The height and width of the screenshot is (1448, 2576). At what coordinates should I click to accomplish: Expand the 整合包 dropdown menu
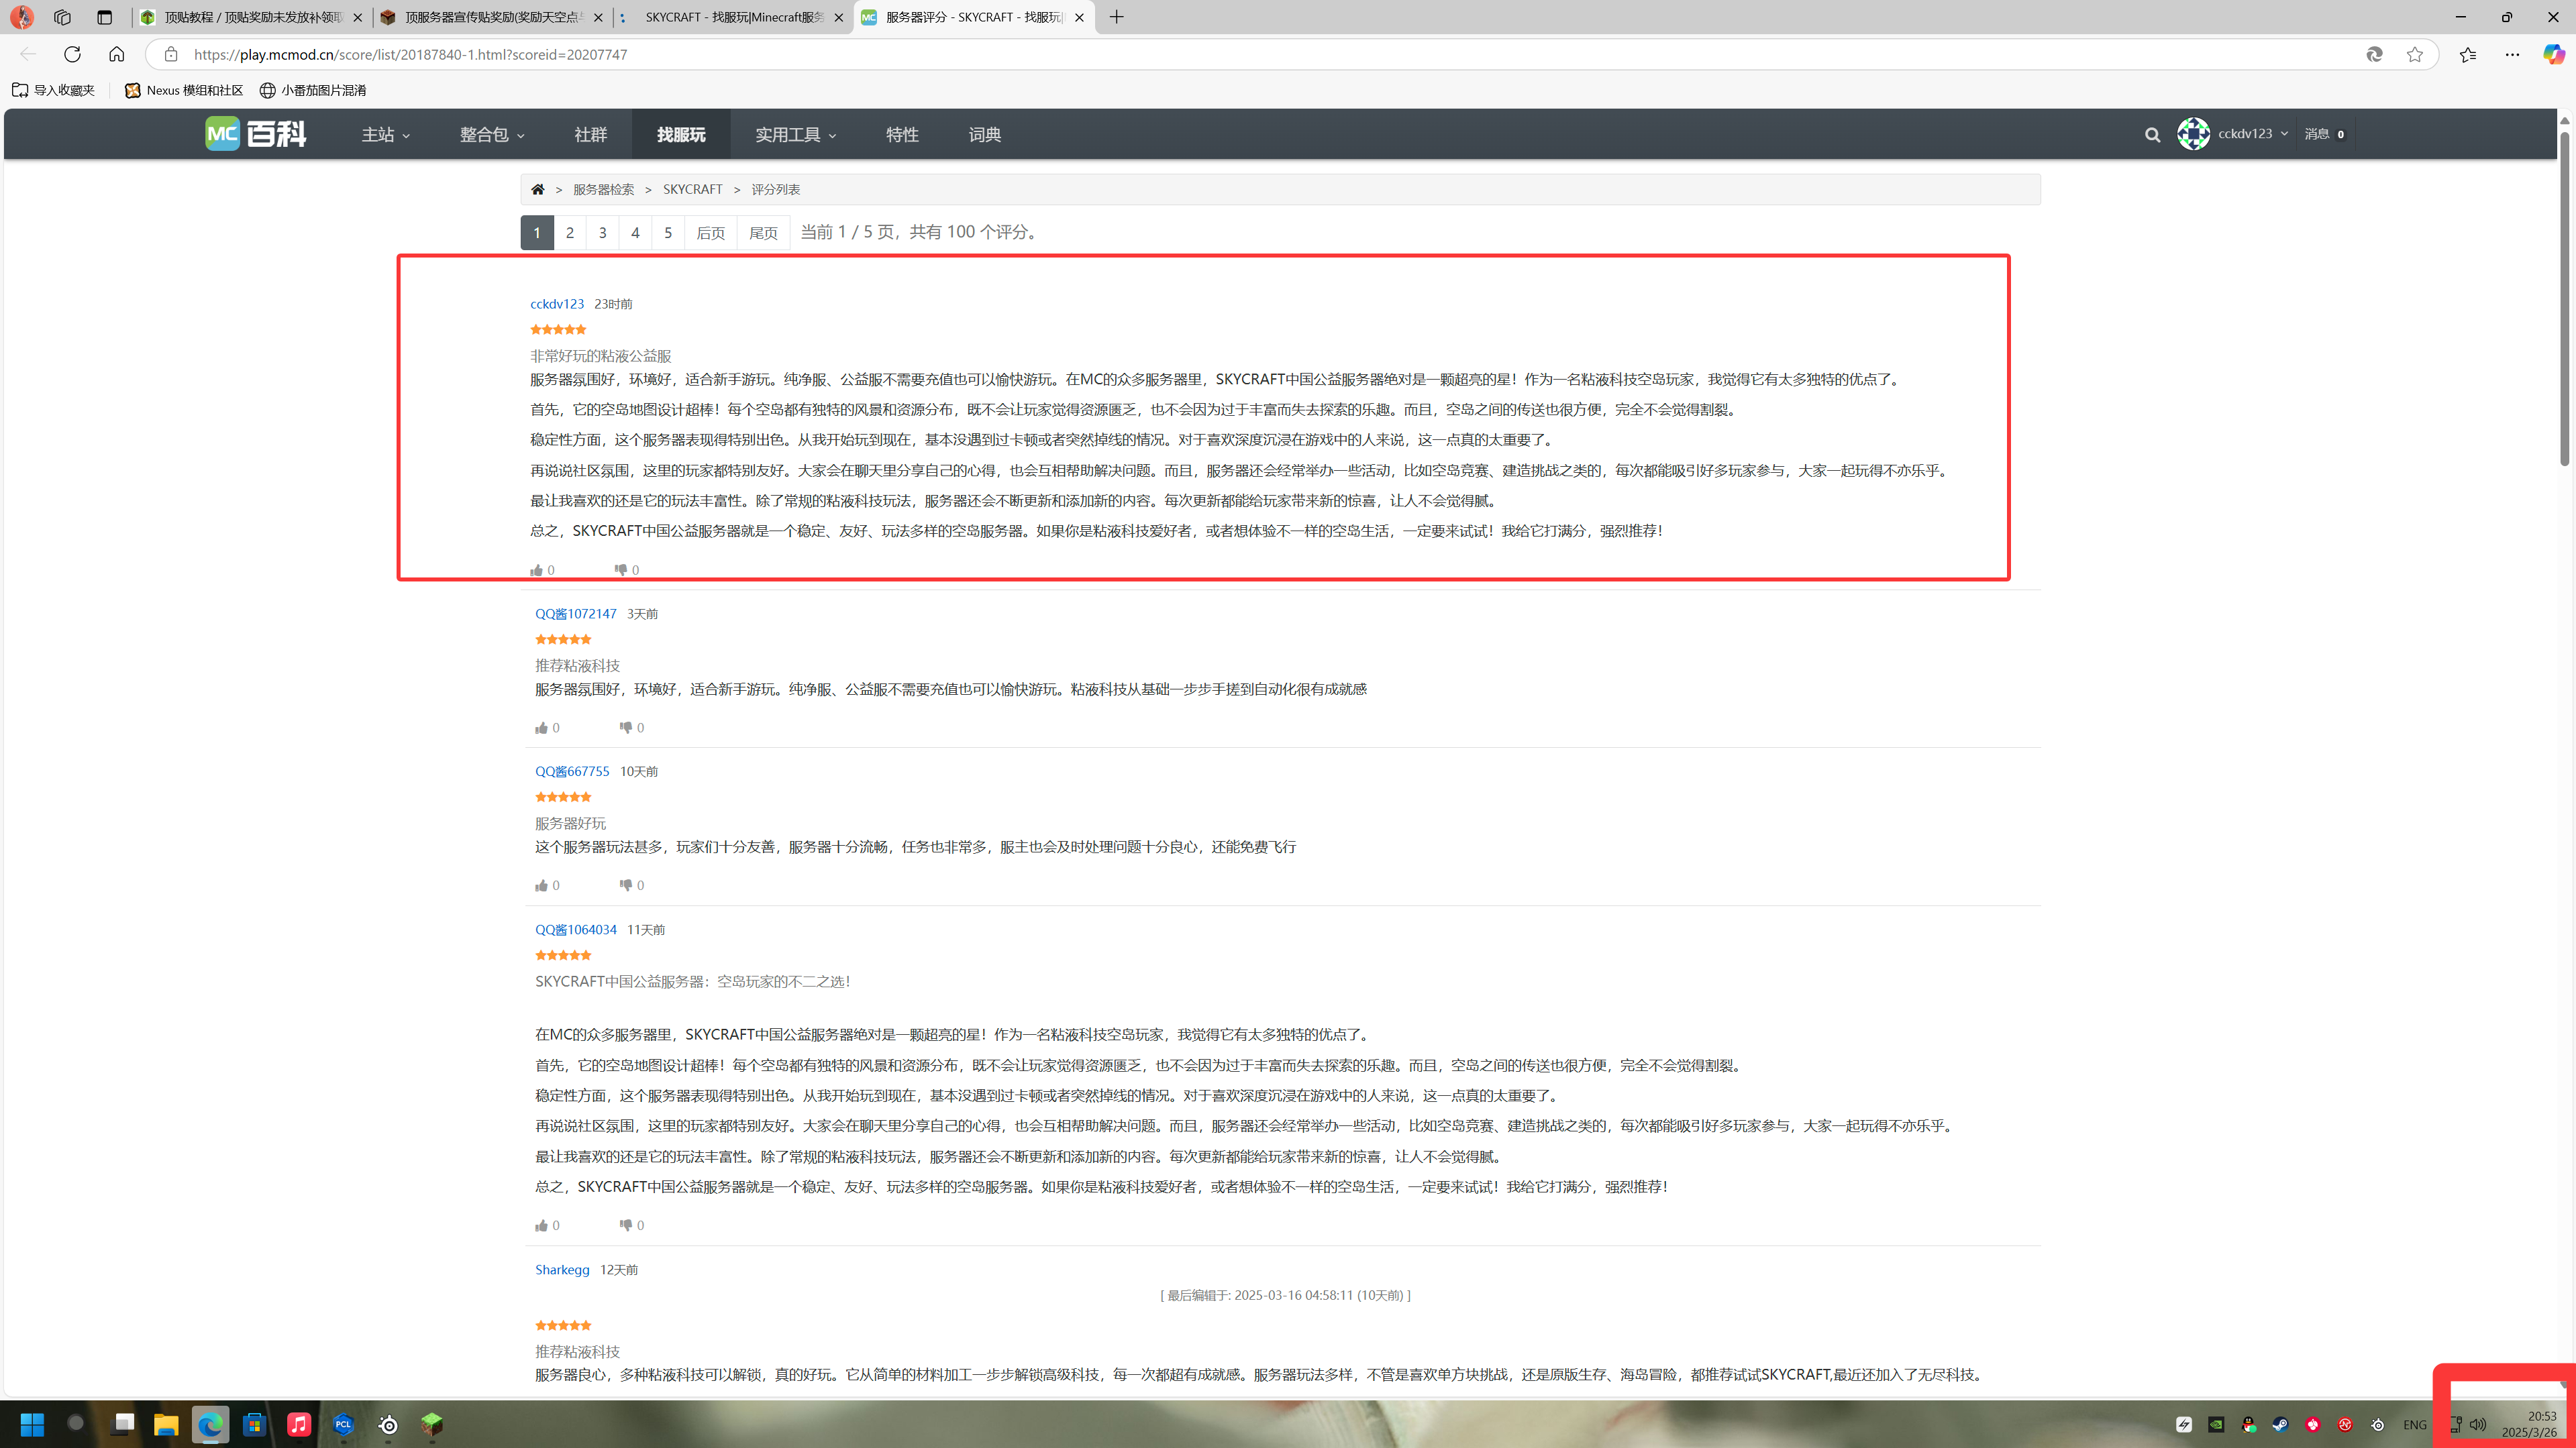(x=492, y=135)
